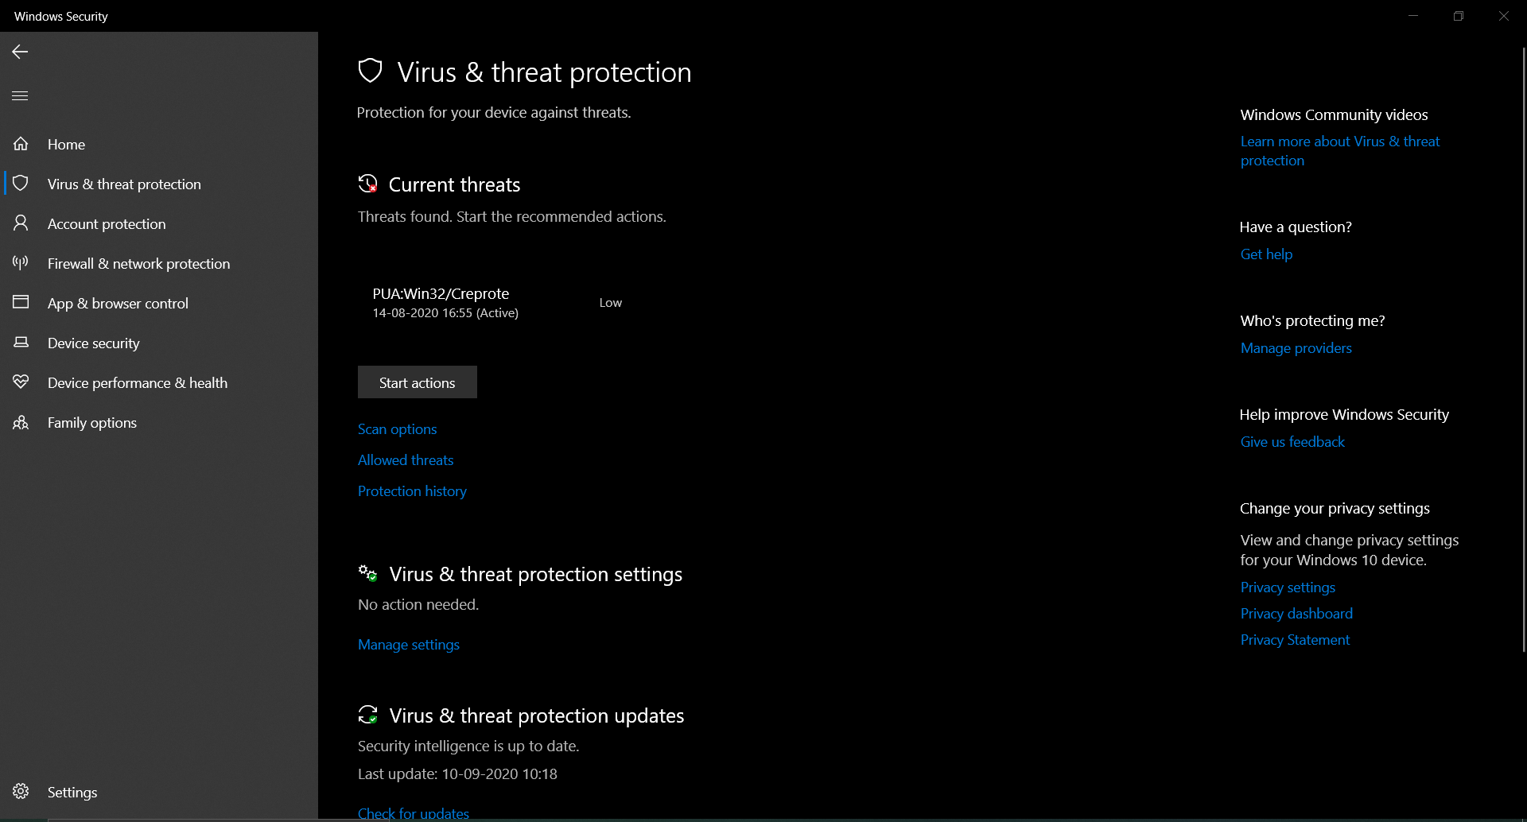View Protection history
1527x822 pixels.
point(412,491)
